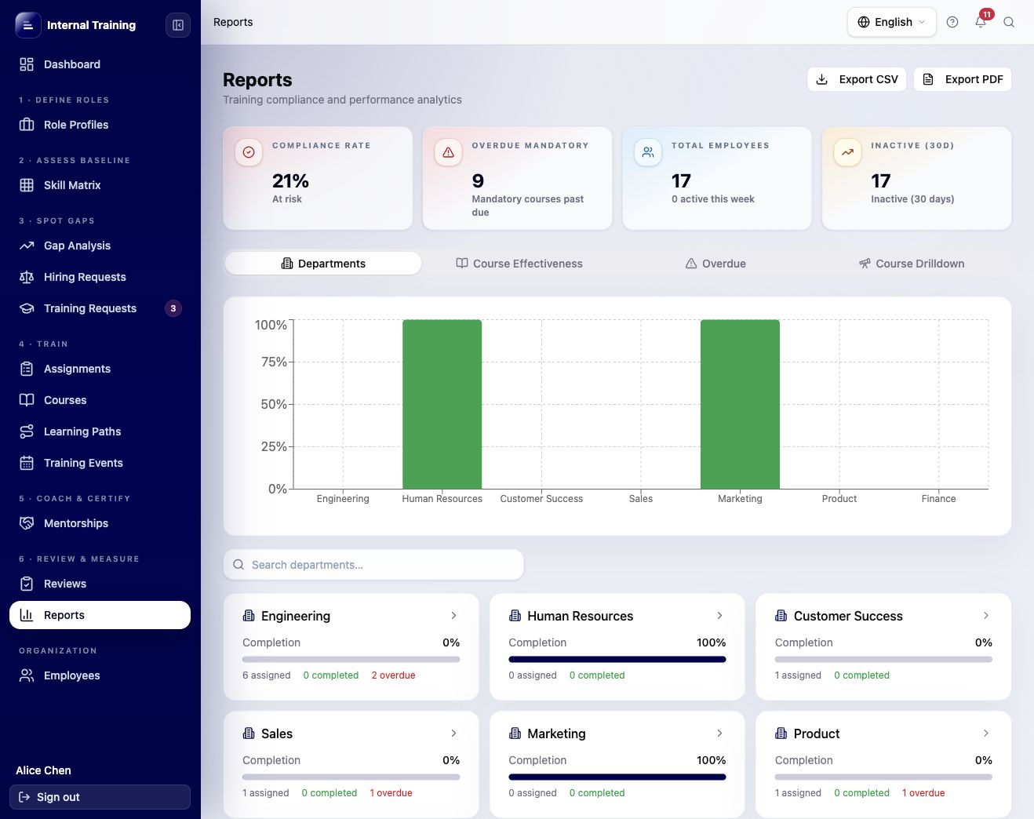Click the Compliance Rate check icon
Screen dimensions: 1034x819
[249, 152]
